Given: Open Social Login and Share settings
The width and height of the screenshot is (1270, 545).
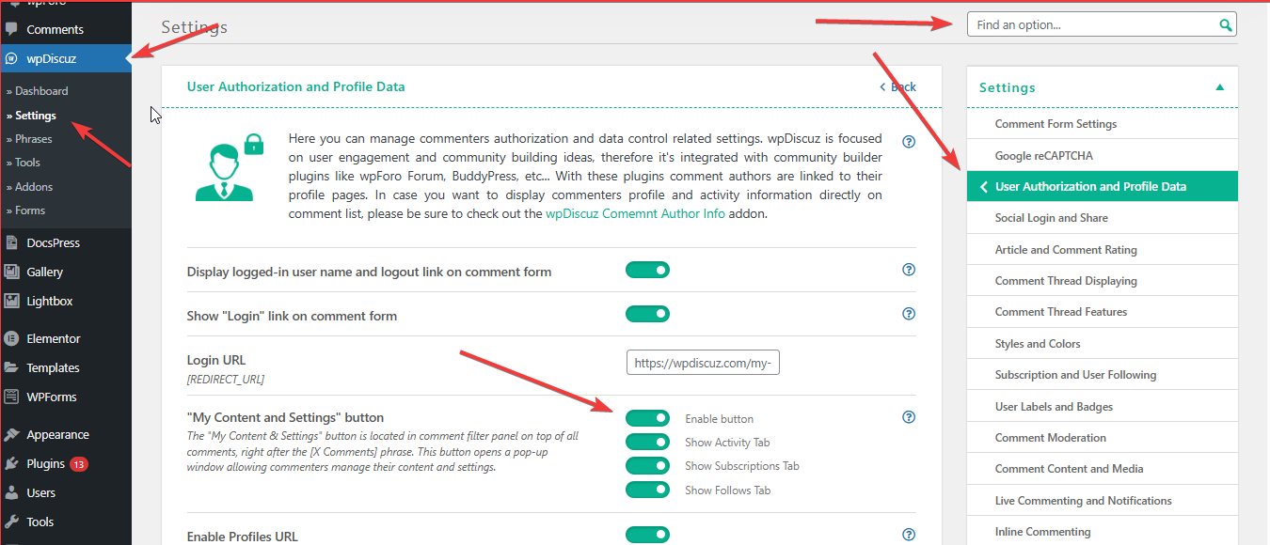Looking at the screenshot, I should click(1051, 218).
